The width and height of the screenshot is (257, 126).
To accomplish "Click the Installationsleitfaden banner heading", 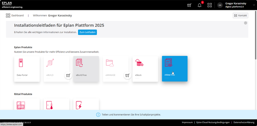I will [x=59, y=25].
